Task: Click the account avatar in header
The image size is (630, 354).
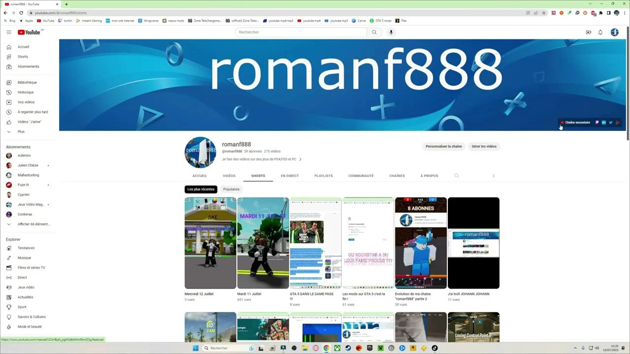Action: click(614, 32)
